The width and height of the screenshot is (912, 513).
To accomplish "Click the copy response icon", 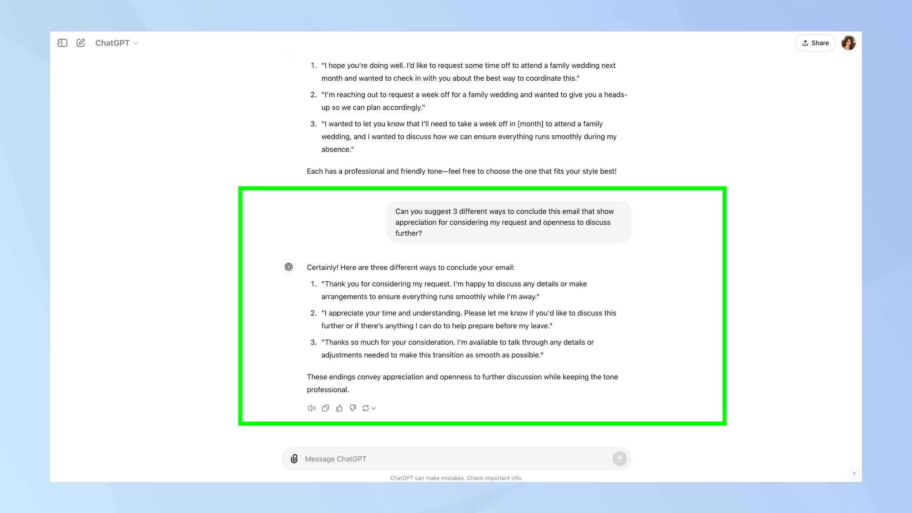I will pos(325,408).
